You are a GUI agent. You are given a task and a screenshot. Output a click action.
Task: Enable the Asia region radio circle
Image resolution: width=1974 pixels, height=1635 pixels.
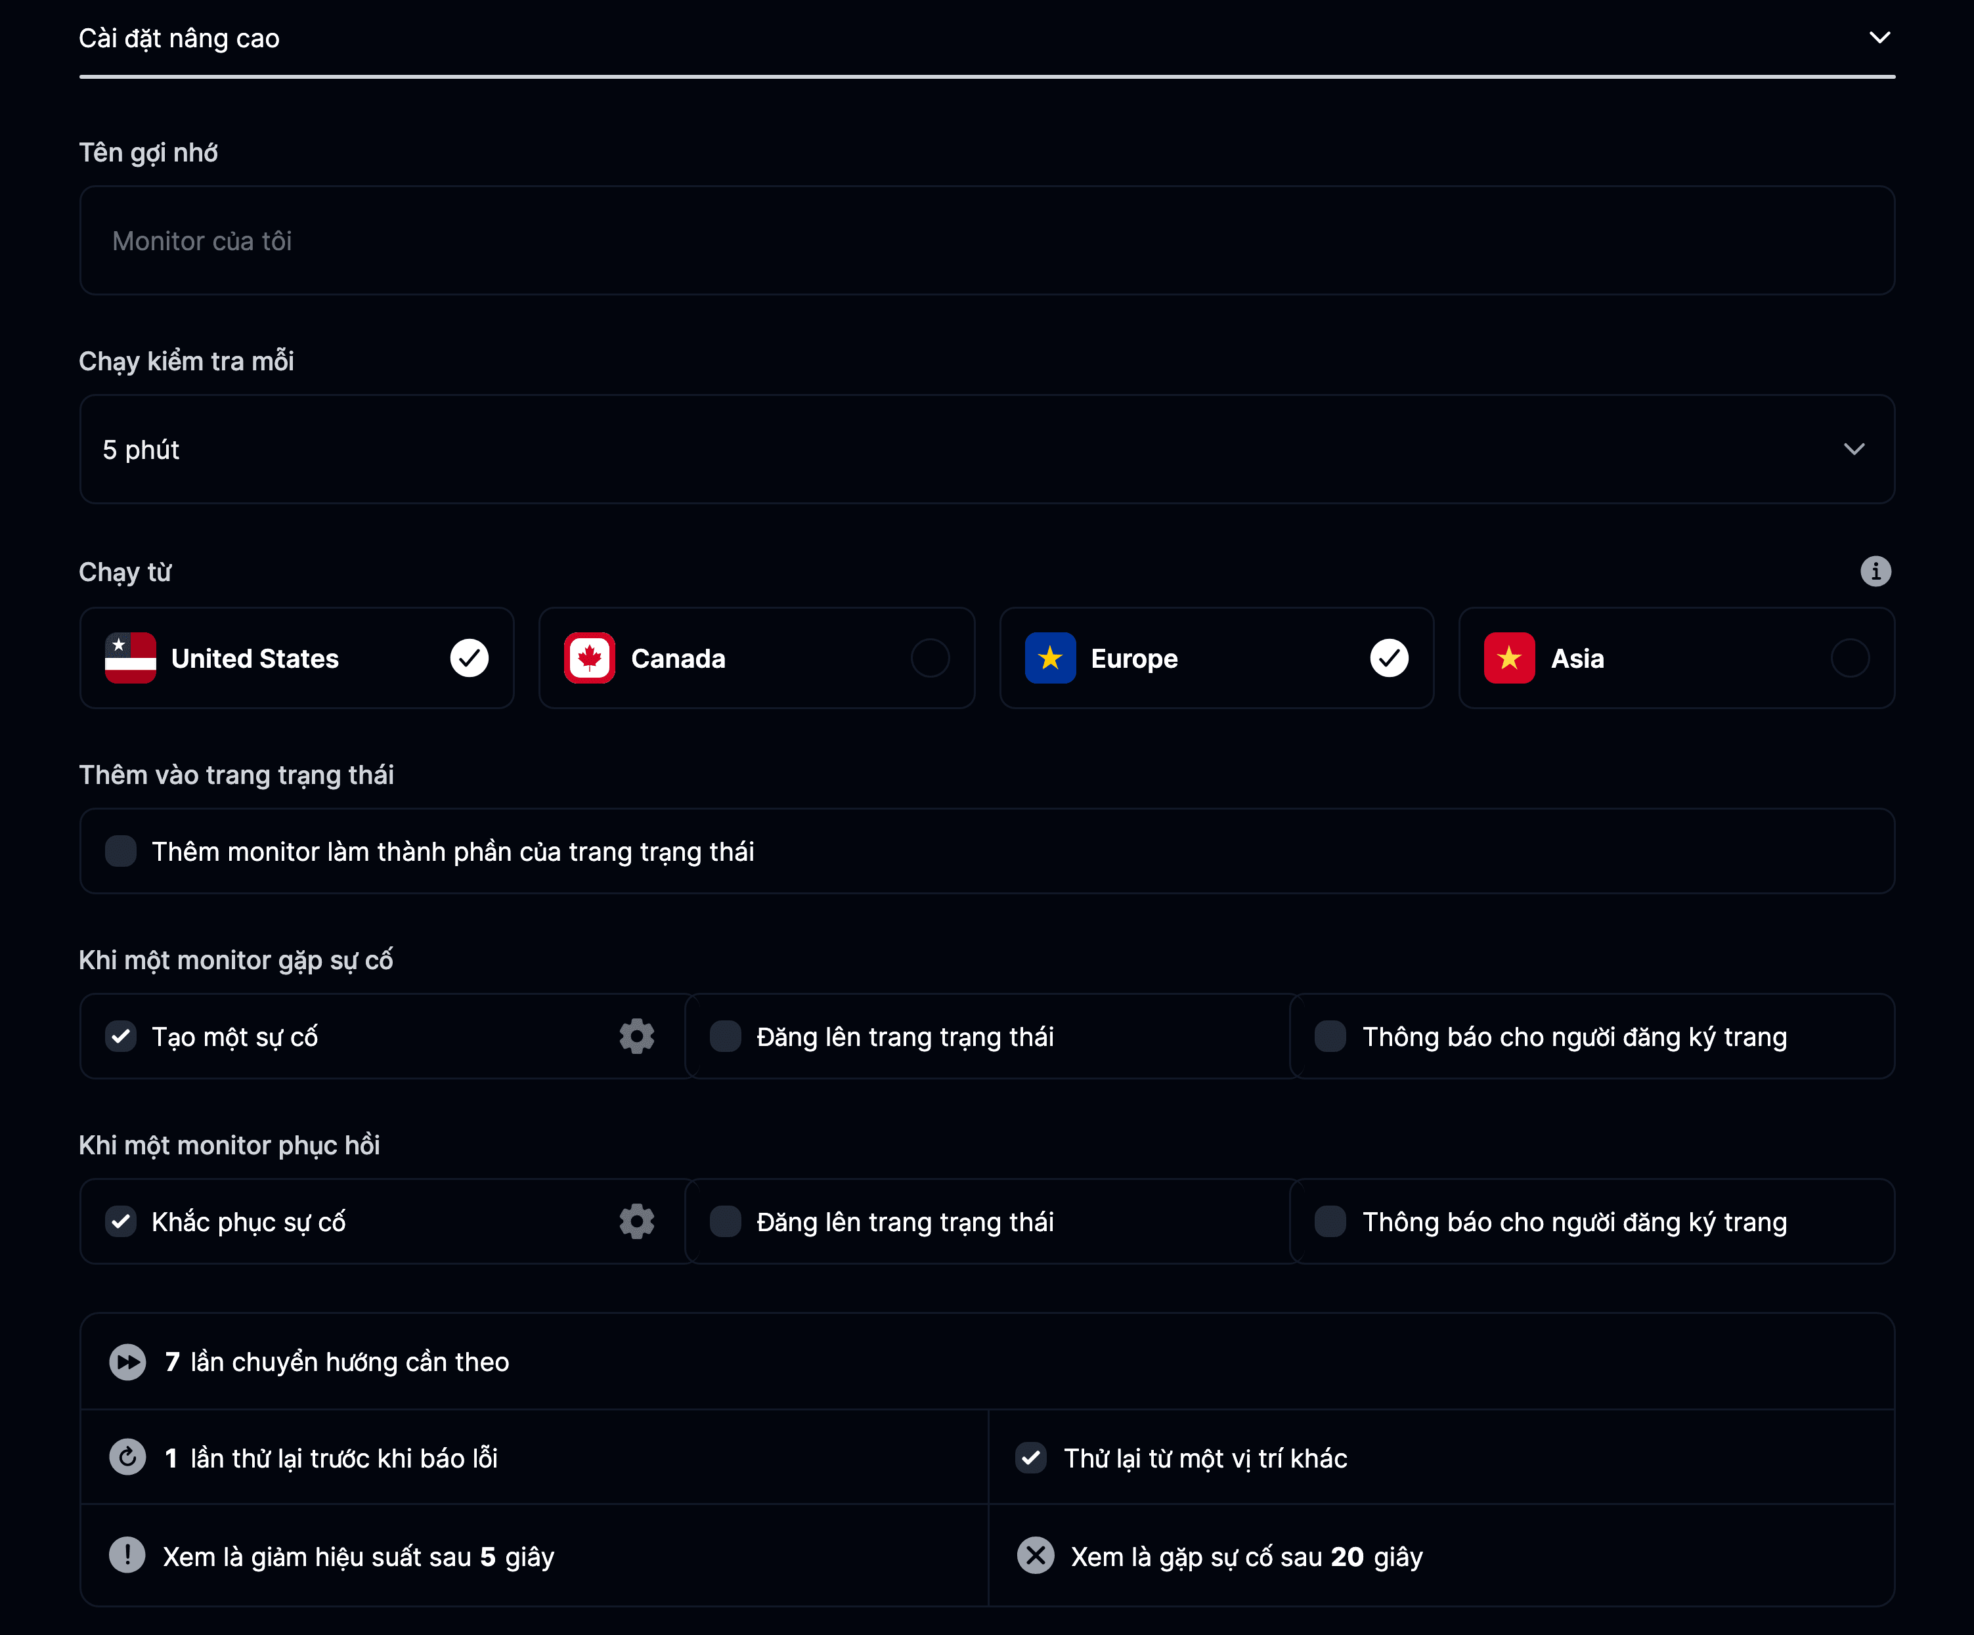click(x=1850, y=658)
